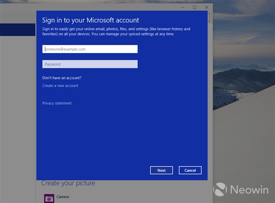Select the highlighted dark blue sidebar item
This screenshot has height=203, width=275.
[18, 30]
